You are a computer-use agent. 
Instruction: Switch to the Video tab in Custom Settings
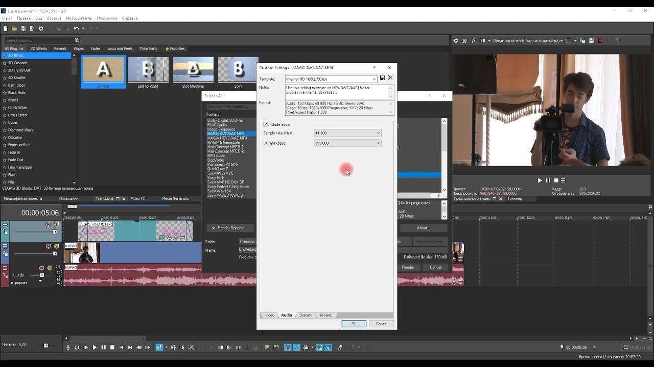pos(270,315)
